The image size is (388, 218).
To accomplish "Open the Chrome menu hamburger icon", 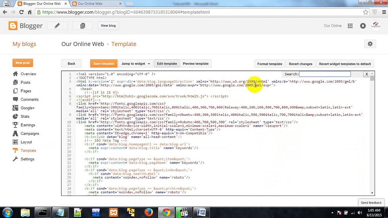I will (383, 12).
